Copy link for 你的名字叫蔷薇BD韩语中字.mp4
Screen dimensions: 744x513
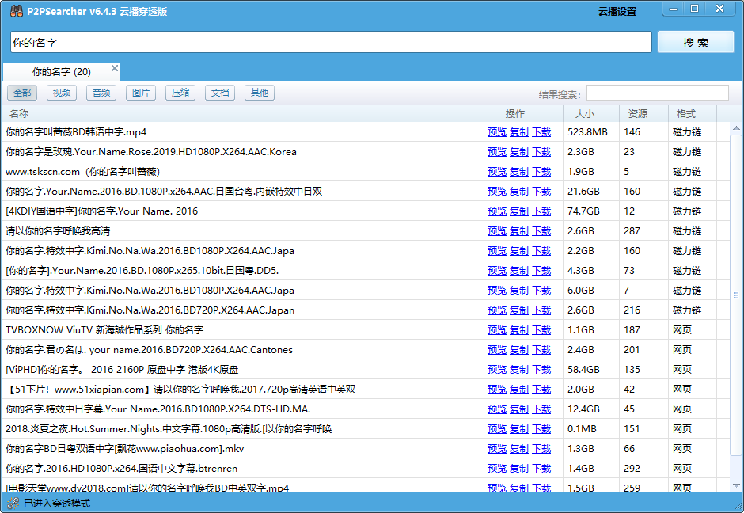(519, 132)
